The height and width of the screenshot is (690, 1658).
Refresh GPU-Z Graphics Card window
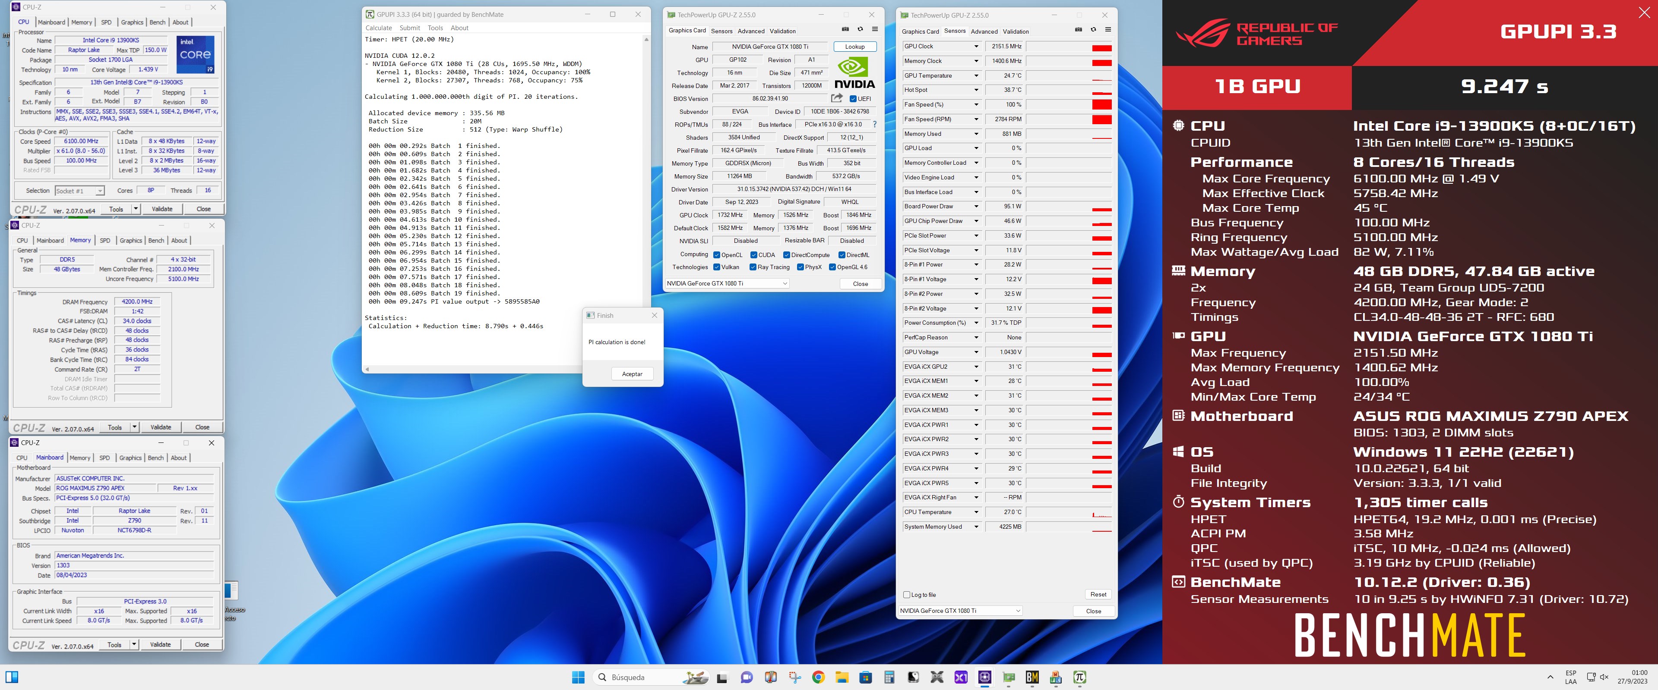point(860,29)
